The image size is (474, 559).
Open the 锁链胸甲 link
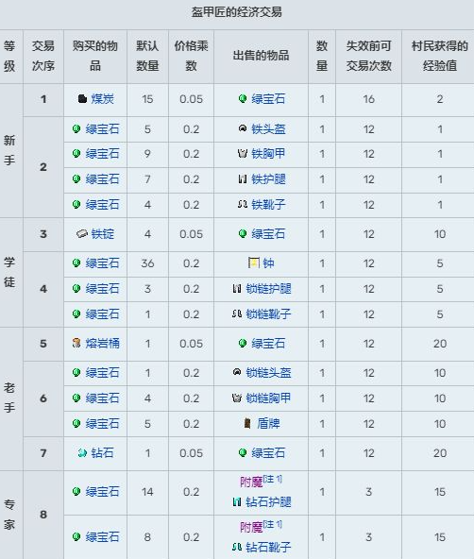point(268,398)
